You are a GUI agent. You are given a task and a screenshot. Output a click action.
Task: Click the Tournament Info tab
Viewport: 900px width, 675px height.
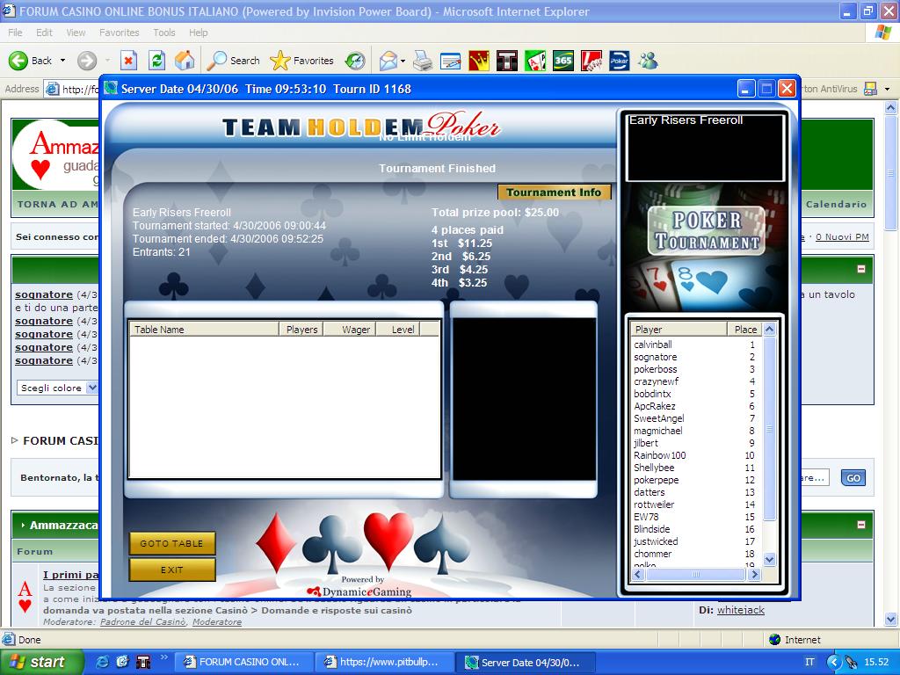point(554,192)
